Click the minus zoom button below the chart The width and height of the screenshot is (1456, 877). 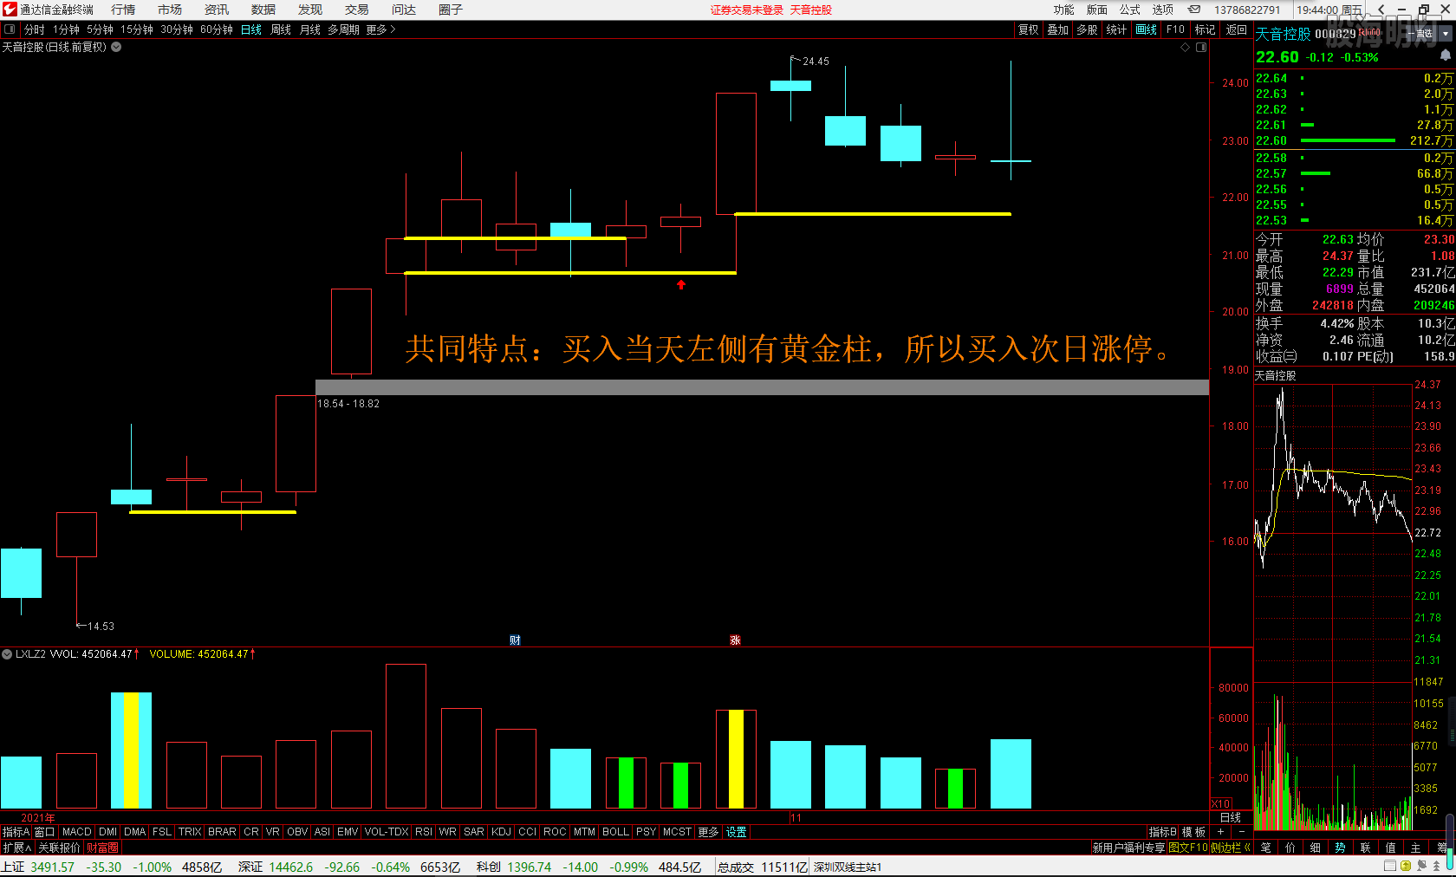pos(1242,832)
